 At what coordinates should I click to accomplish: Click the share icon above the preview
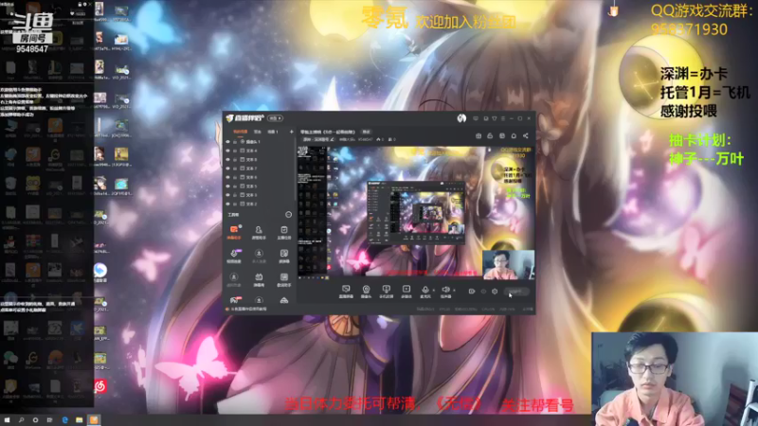(526, 136)
